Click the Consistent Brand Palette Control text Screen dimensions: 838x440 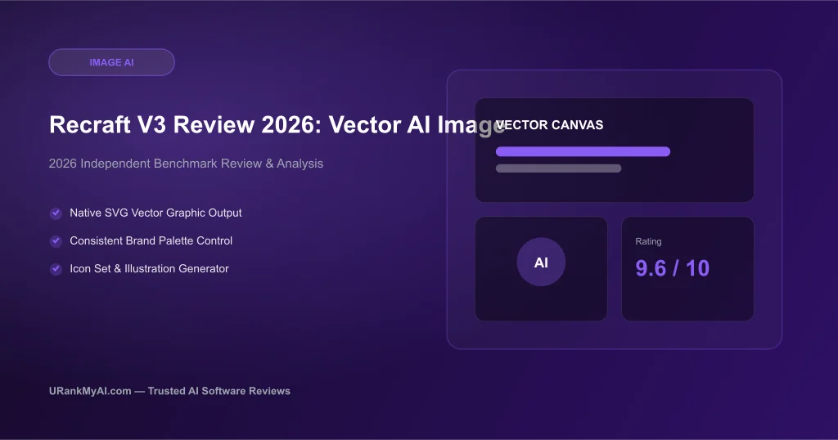tap(151, 240)
